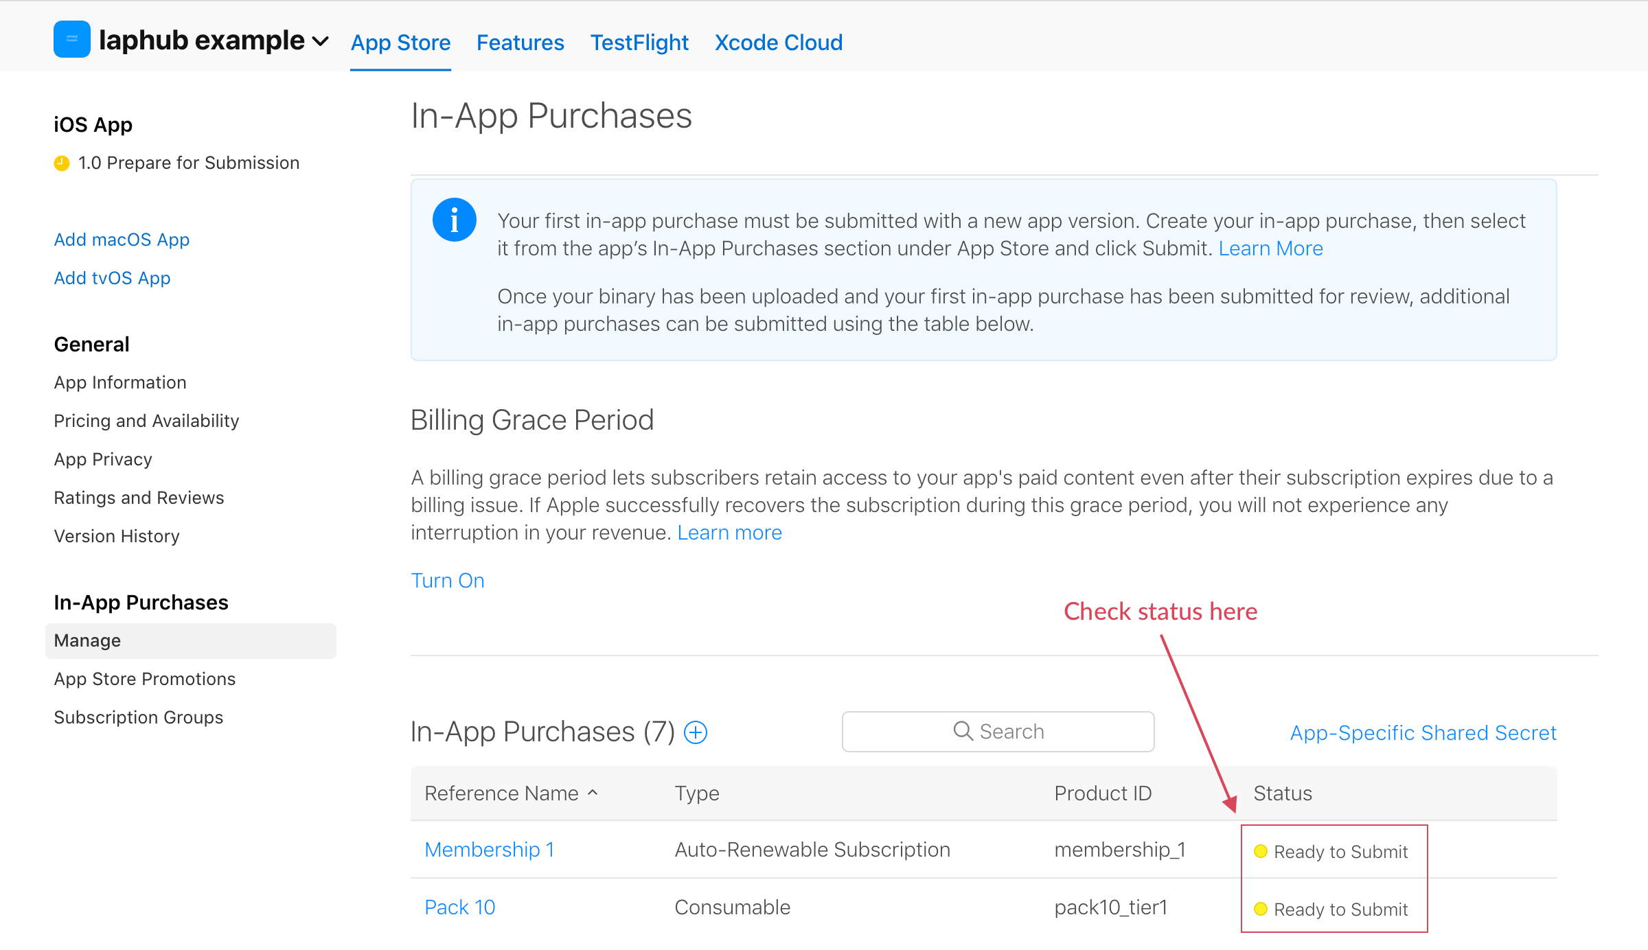Viewport: 1648px width, 950px height.
Task: Click Add macOS App link
Action: coord(122,240)
